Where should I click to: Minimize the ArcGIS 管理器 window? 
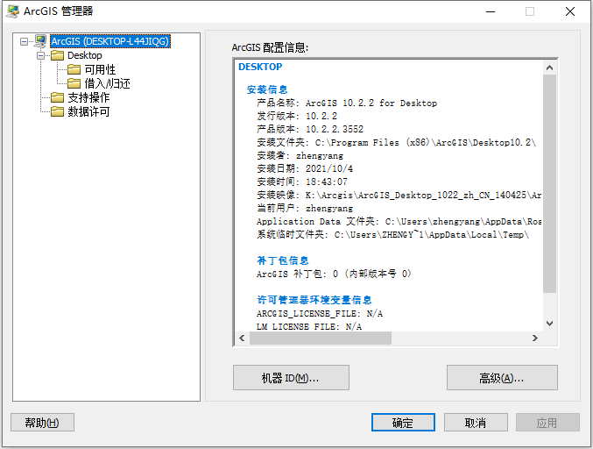491,11
